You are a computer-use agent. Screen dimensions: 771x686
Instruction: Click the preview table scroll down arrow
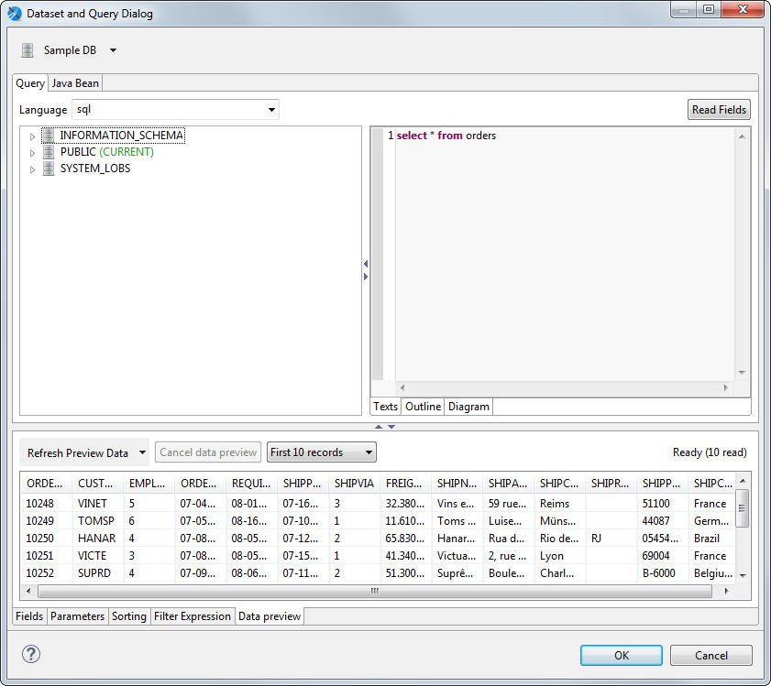[743, 575]
